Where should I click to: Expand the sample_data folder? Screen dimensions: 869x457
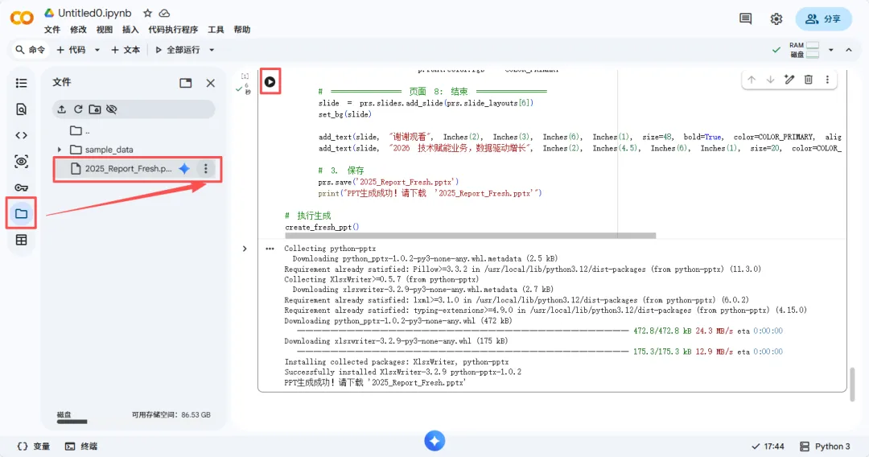point(60,150)
